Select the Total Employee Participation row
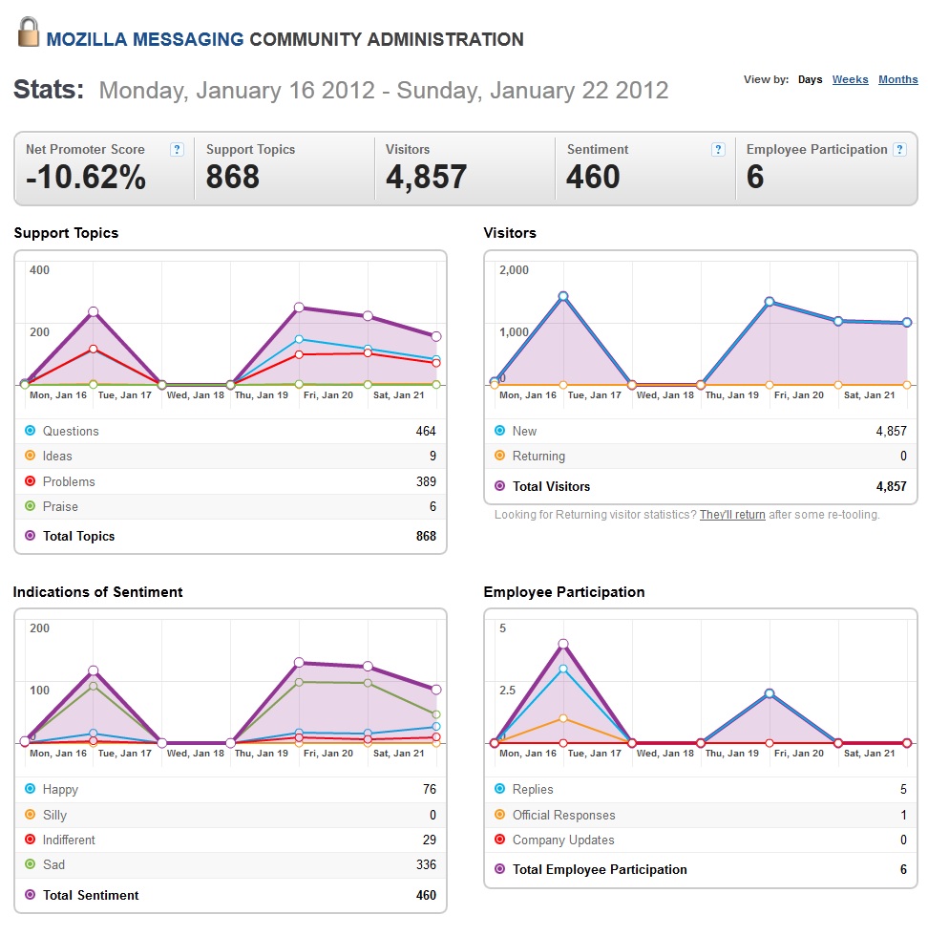 point(701,870)
